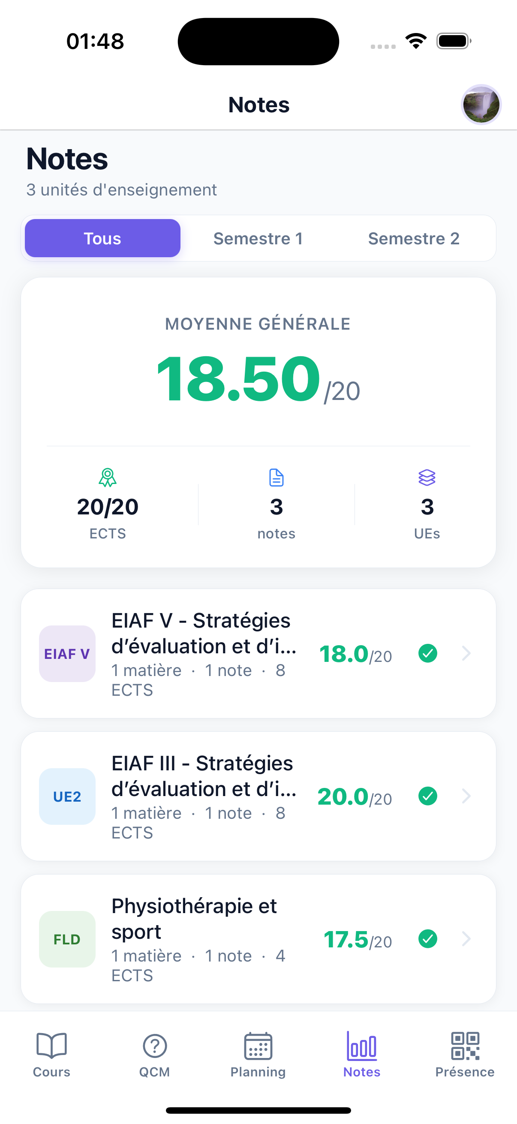The height and width of the screenshot is (1124, 517).
Task: Switch to the Semestre 2 filter
Action: (x=414, y=239)
